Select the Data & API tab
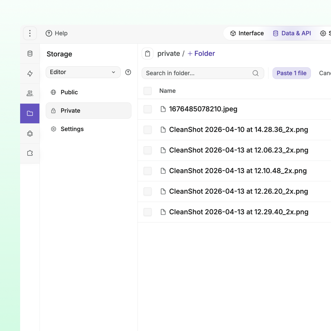The width and height of the screenshot is (331, 331). click(292, 33)
